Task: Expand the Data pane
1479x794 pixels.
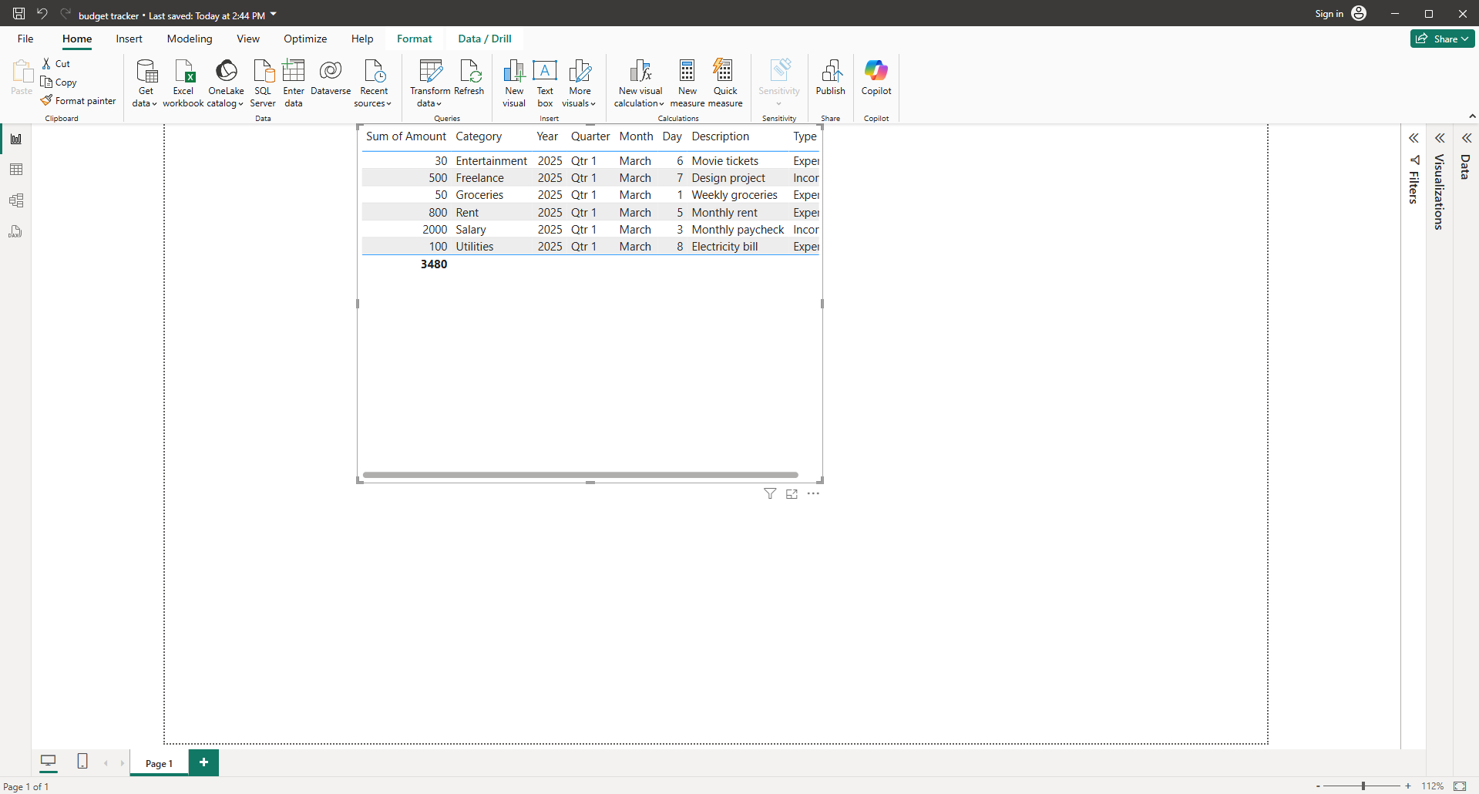Action: tap(1466, 138)
